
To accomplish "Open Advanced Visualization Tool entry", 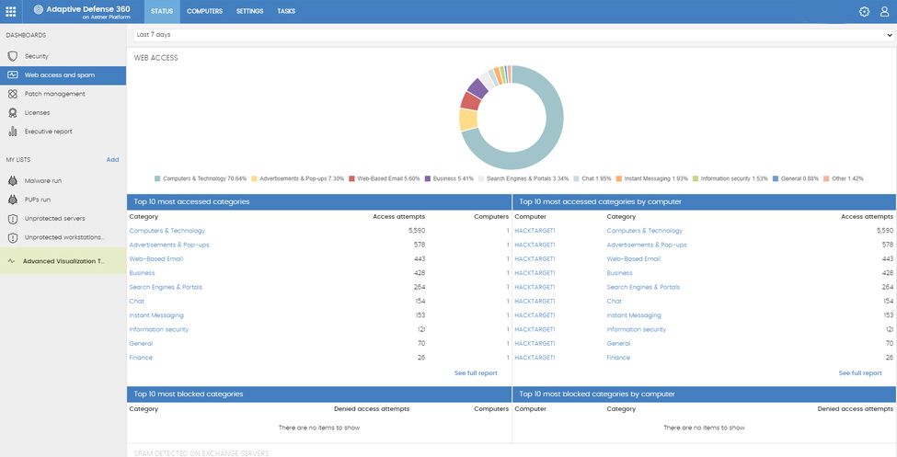I will pyautogui.click(x=63, y=261).
